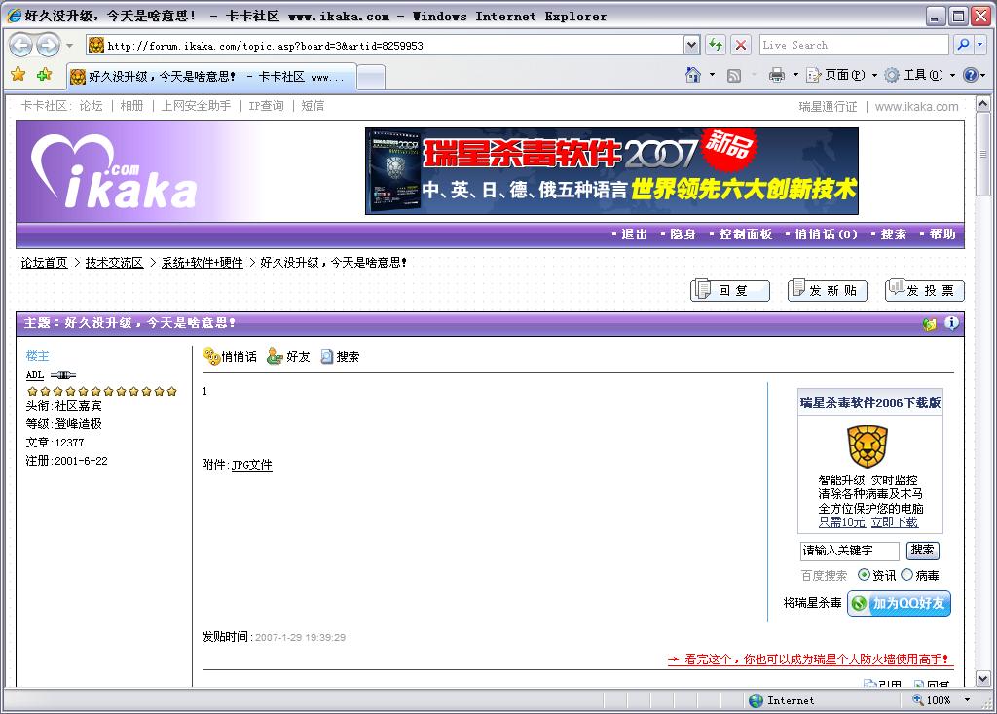Add poster as 好友
This screenshot has height=714, width=997.
point(288,356)
